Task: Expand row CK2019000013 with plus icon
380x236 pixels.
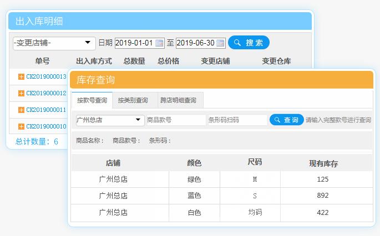Action: coord(21,76)
